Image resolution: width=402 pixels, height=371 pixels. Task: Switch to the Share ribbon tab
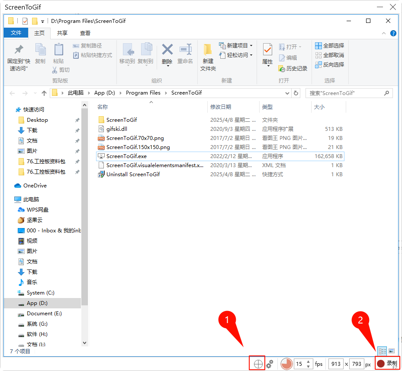[62, 33]
